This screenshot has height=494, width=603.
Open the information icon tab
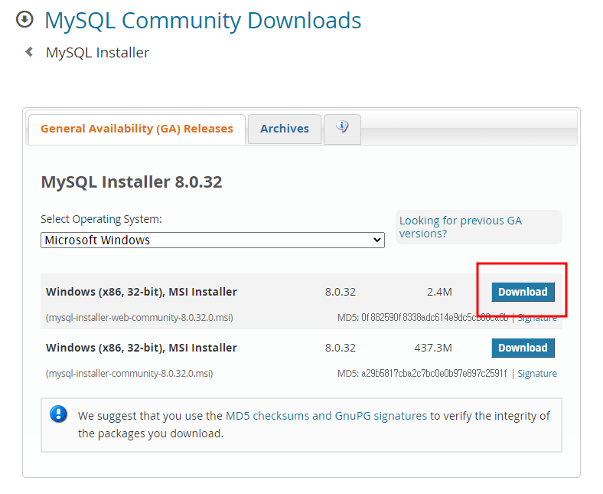pos(342,129)
